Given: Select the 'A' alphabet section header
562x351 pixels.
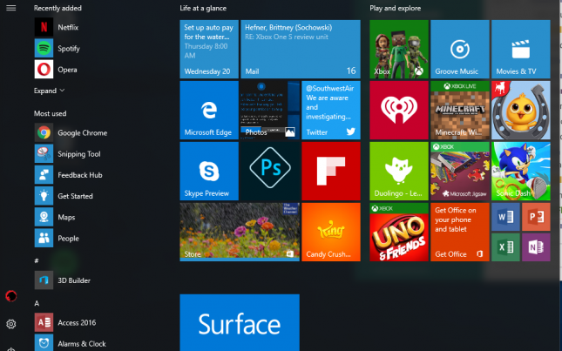Looking at the screenshot, I should tap(37, 302).
